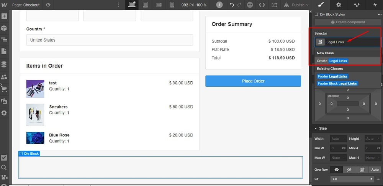Undo the last change
The image size is (383, 186).
(x=232, y=5)
